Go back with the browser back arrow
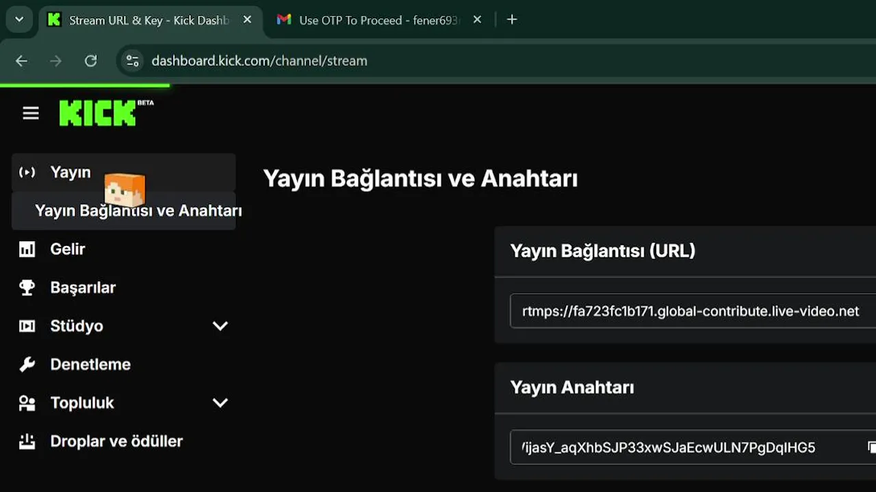876x492 pixels. [22, 61]
